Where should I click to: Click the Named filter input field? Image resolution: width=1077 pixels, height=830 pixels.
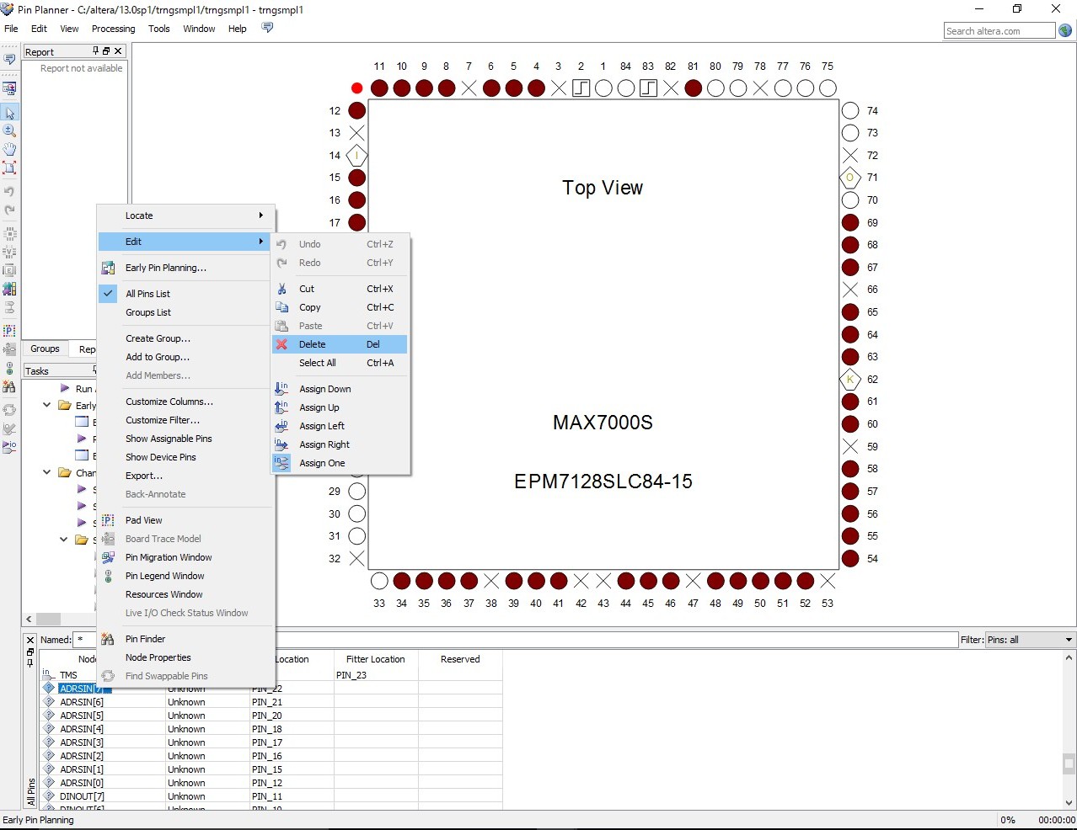(x=516, y=640)
